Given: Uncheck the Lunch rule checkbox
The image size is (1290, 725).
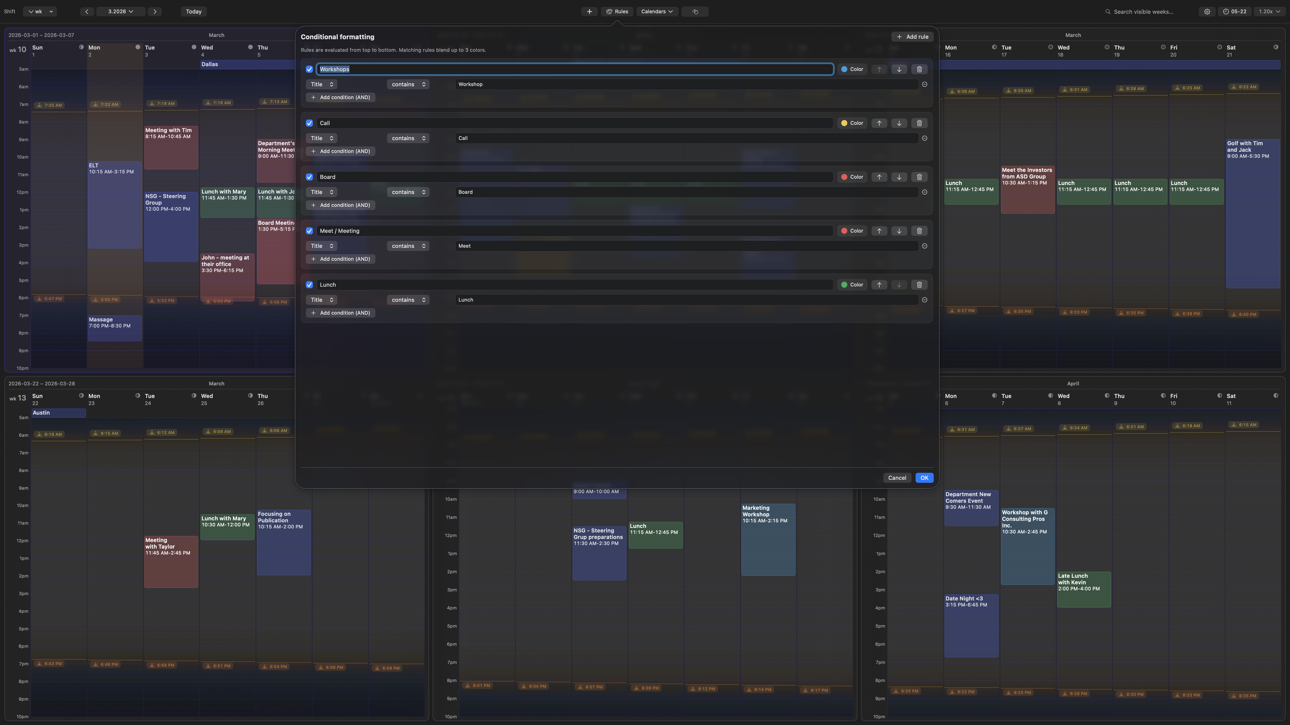Looking at the screenshot, I should click(309, 284).
